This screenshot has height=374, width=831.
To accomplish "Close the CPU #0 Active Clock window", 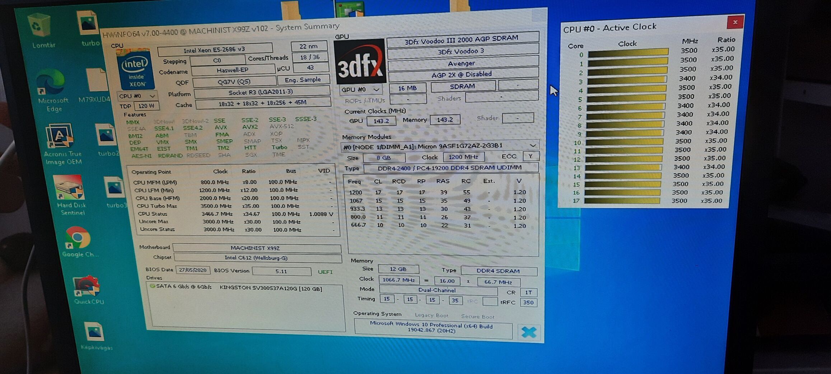I will click(x=735, y=22).
